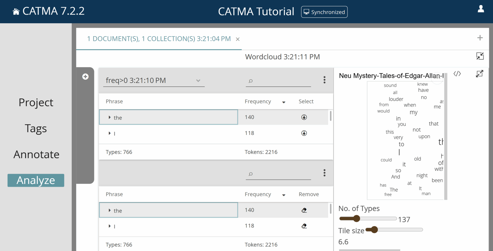Open the Tags module
493x251 pixels.
click(36, 128)
